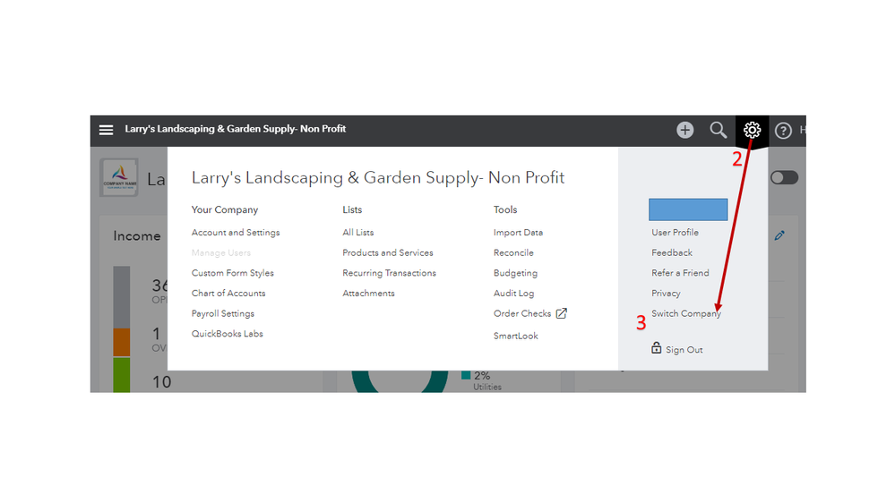Click the gear settings icon

752,130
